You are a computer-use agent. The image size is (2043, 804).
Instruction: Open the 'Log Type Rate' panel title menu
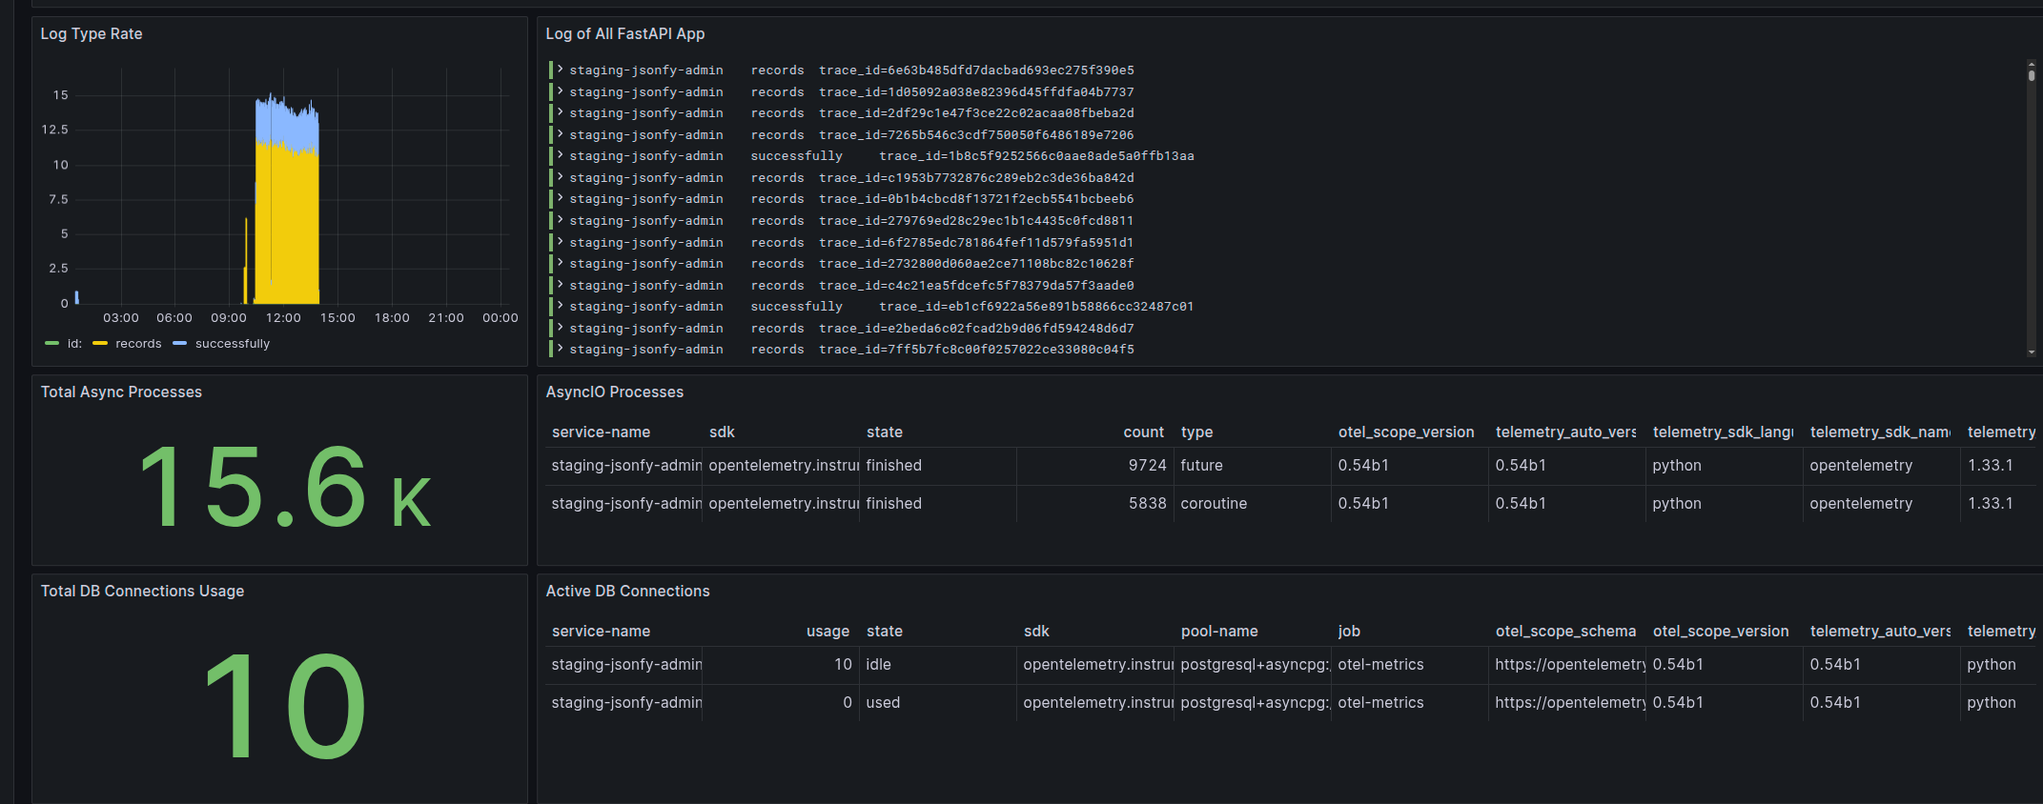[x=92, y=34]
